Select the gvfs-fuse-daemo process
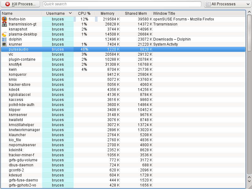252x189 pixels. [x=23, y=180]
